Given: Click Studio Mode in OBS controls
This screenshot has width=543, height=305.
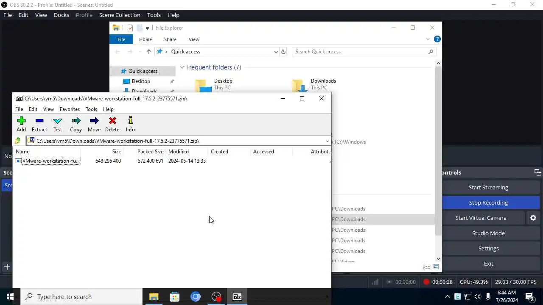Looking at the screenshot, I should pyautogui.click(x=488, y=233).
